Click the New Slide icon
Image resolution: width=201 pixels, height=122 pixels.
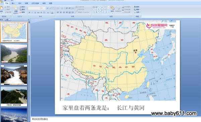pos(16,9)
